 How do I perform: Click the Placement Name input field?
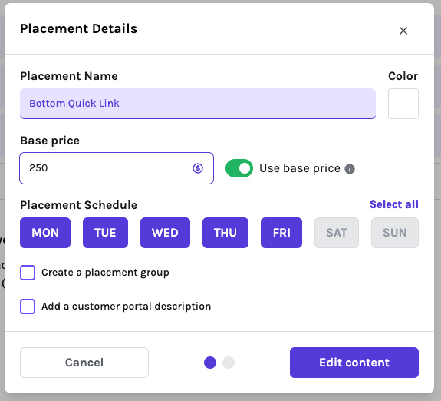tap(198, 104)
